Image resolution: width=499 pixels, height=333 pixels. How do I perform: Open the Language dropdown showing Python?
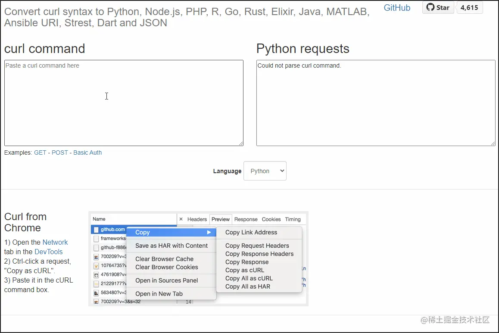pyautogui.click(x=265, y=171)
